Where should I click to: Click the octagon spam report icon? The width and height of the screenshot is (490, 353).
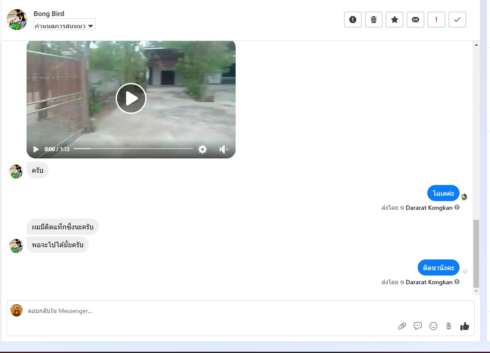tap(353, 20)
